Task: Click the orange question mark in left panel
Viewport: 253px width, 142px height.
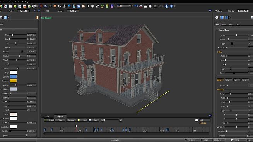Action: tap(37, 17)
